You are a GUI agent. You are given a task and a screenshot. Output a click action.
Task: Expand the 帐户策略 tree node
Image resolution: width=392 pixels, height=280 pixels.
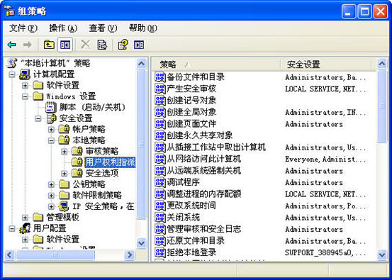[x=51, y=129]
